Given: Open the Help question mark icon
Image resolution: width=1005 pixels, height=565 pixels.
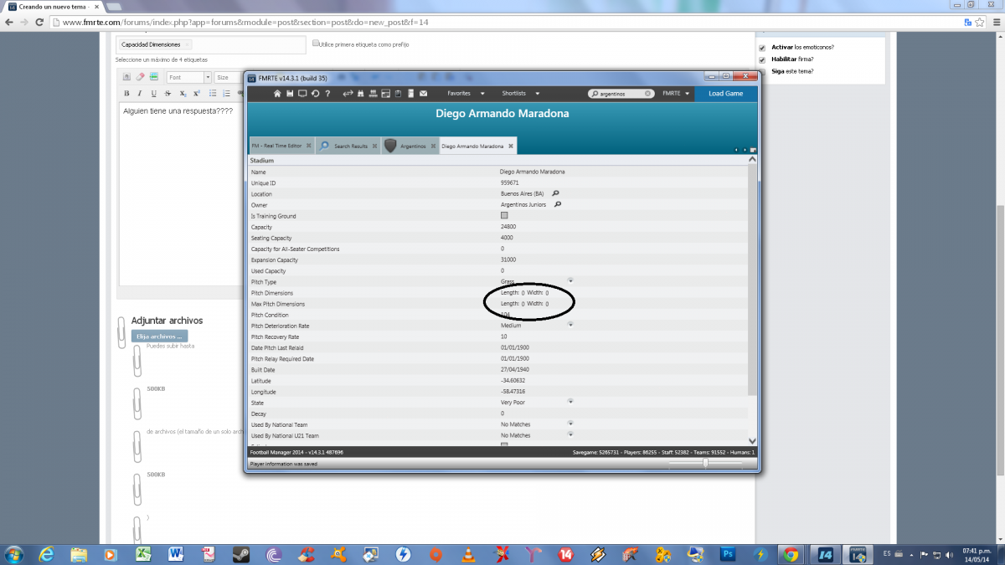Looking at the screenshot, I should click(327, 94).
